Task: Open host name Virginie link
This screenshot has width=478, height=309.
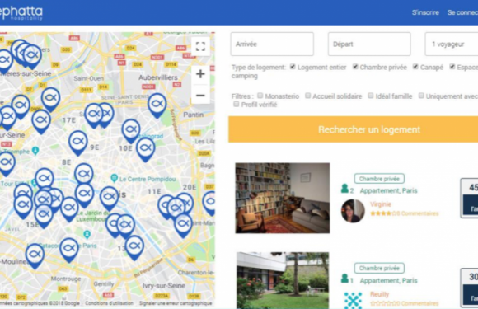Action: point(381,204)
